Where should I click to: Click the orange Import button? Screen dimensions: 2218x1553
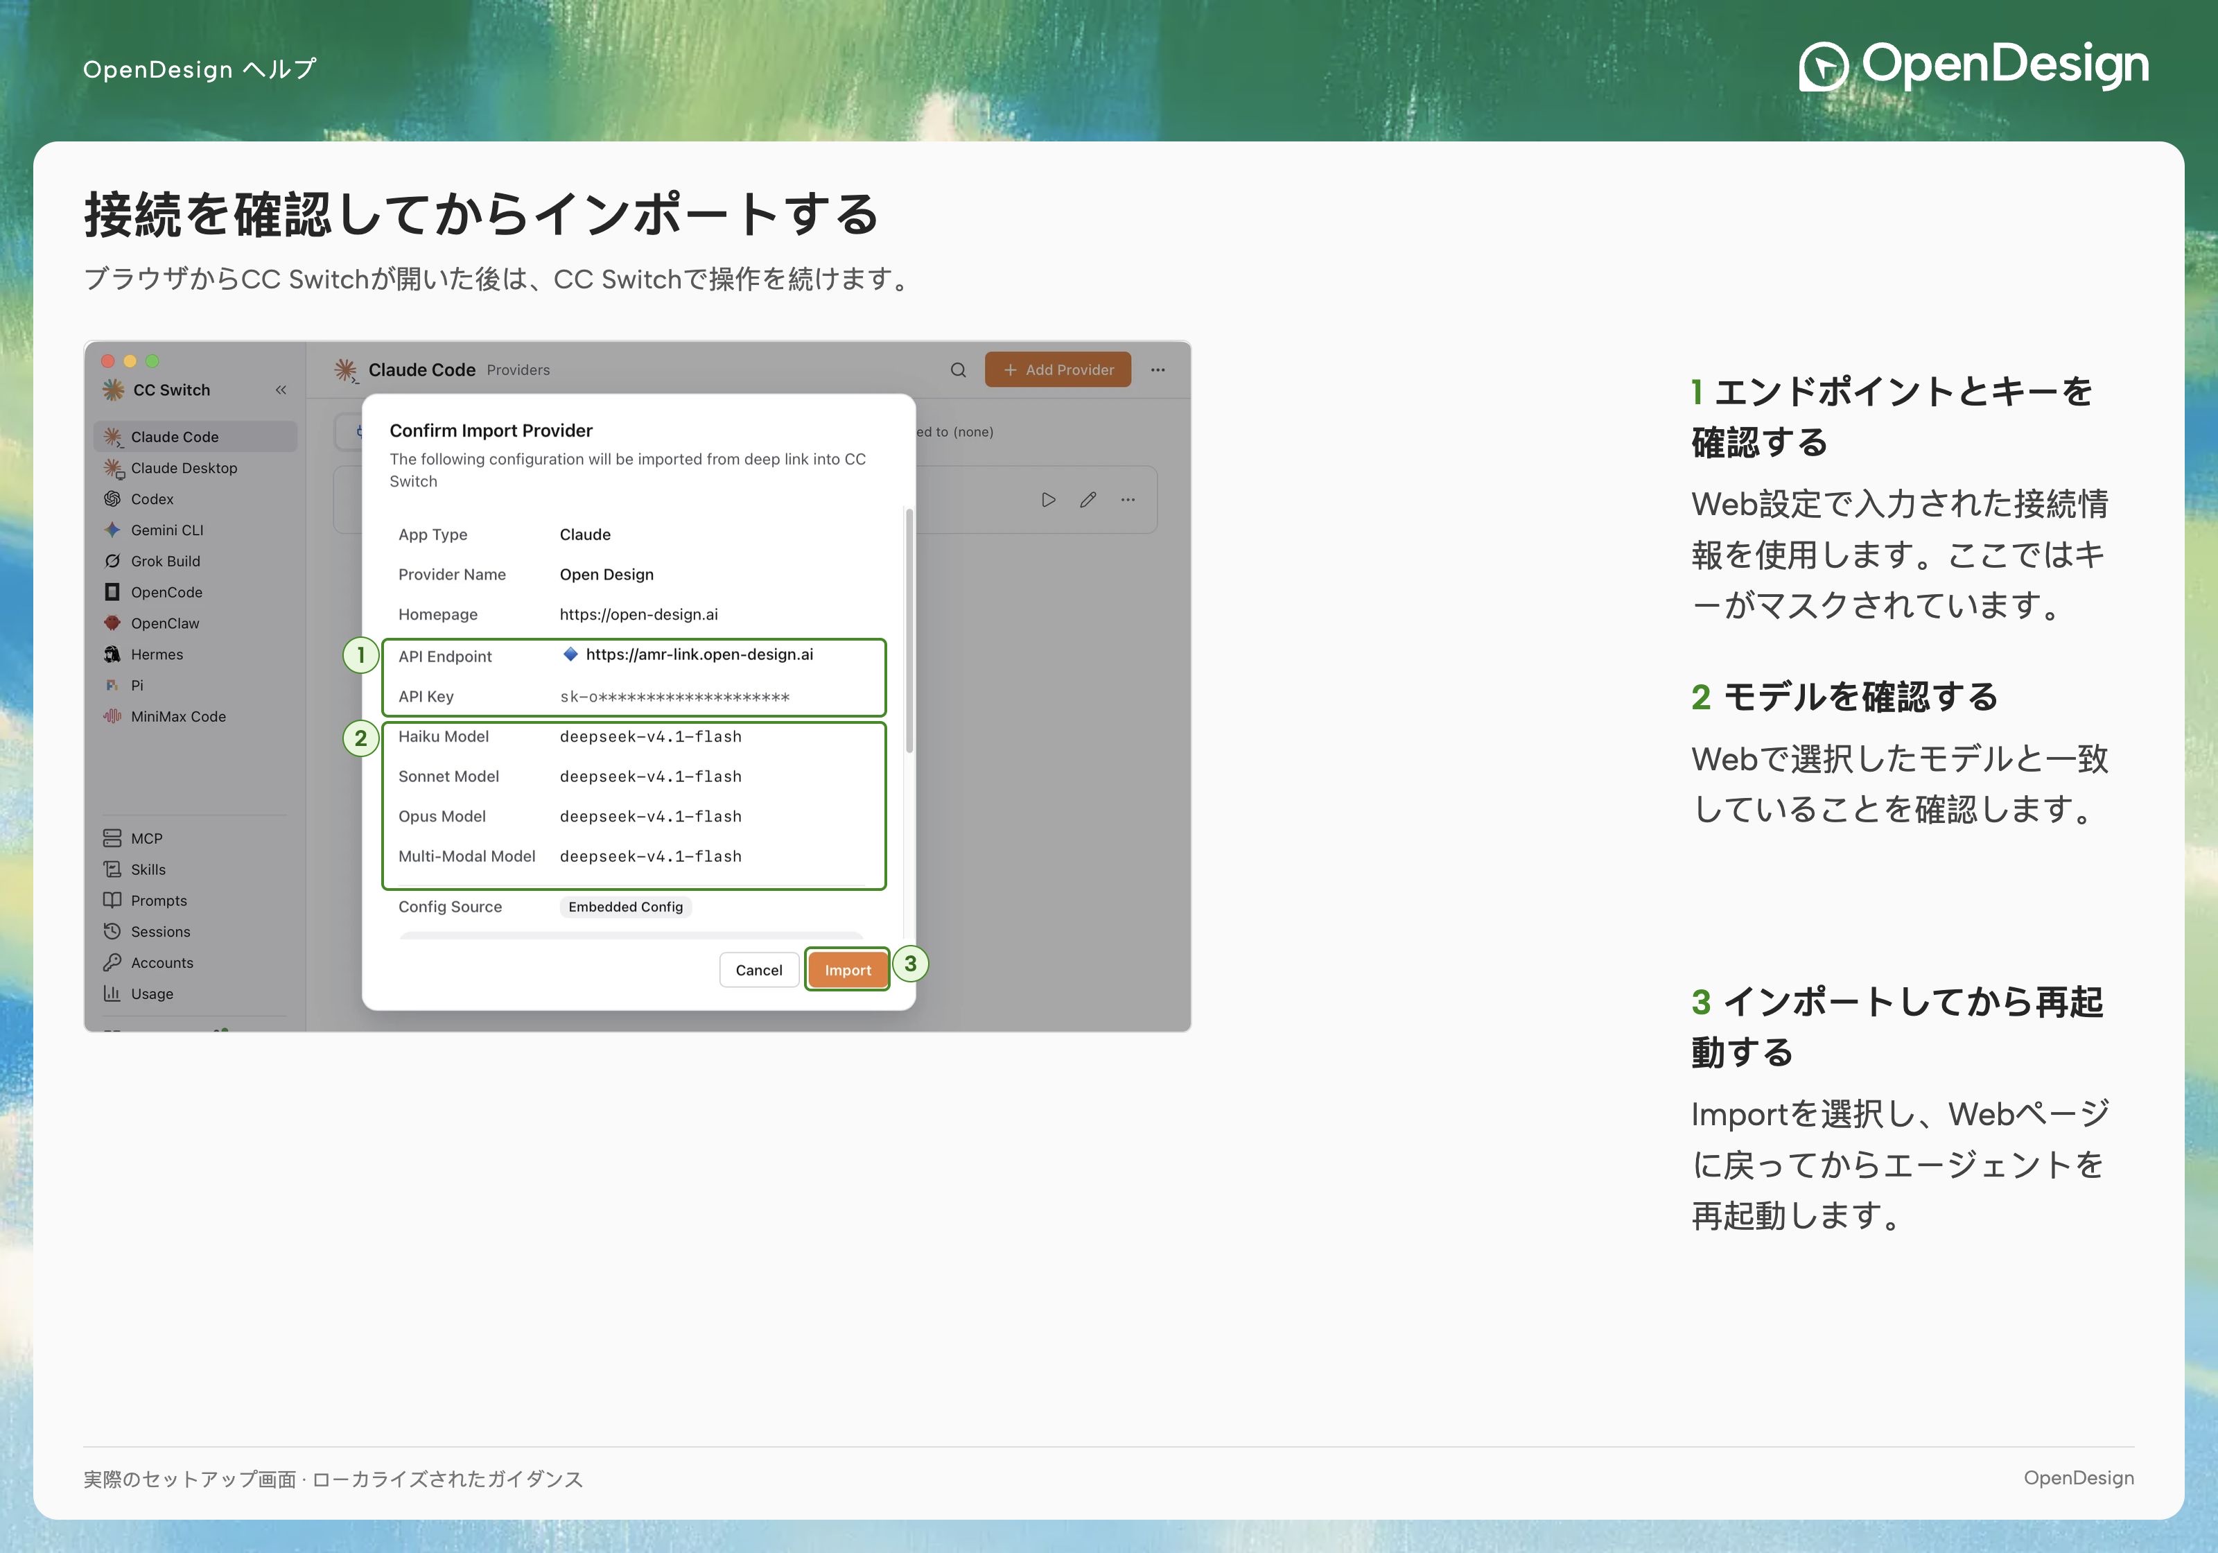pyautogui.click(x=847, y=969)
